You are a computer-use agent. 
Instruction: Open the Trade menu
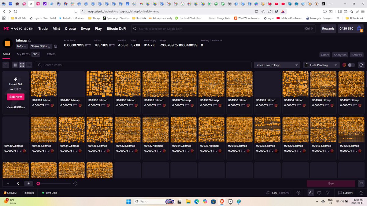(x=43, y=29)
